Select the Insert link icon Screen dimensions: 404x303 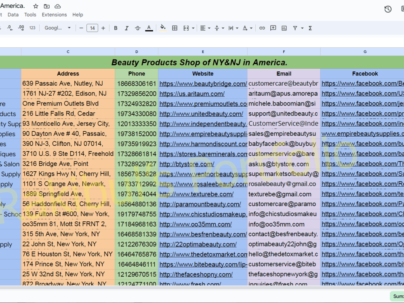(261, 28)
